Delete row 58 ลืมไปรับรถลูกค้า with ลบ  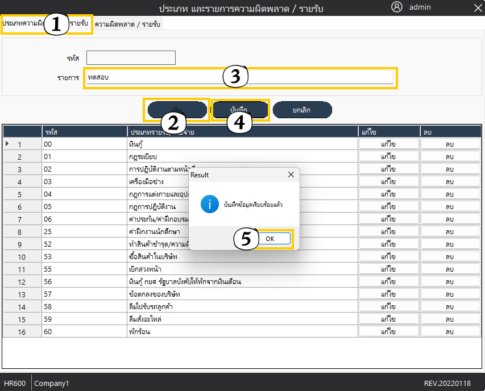[450, 307]
